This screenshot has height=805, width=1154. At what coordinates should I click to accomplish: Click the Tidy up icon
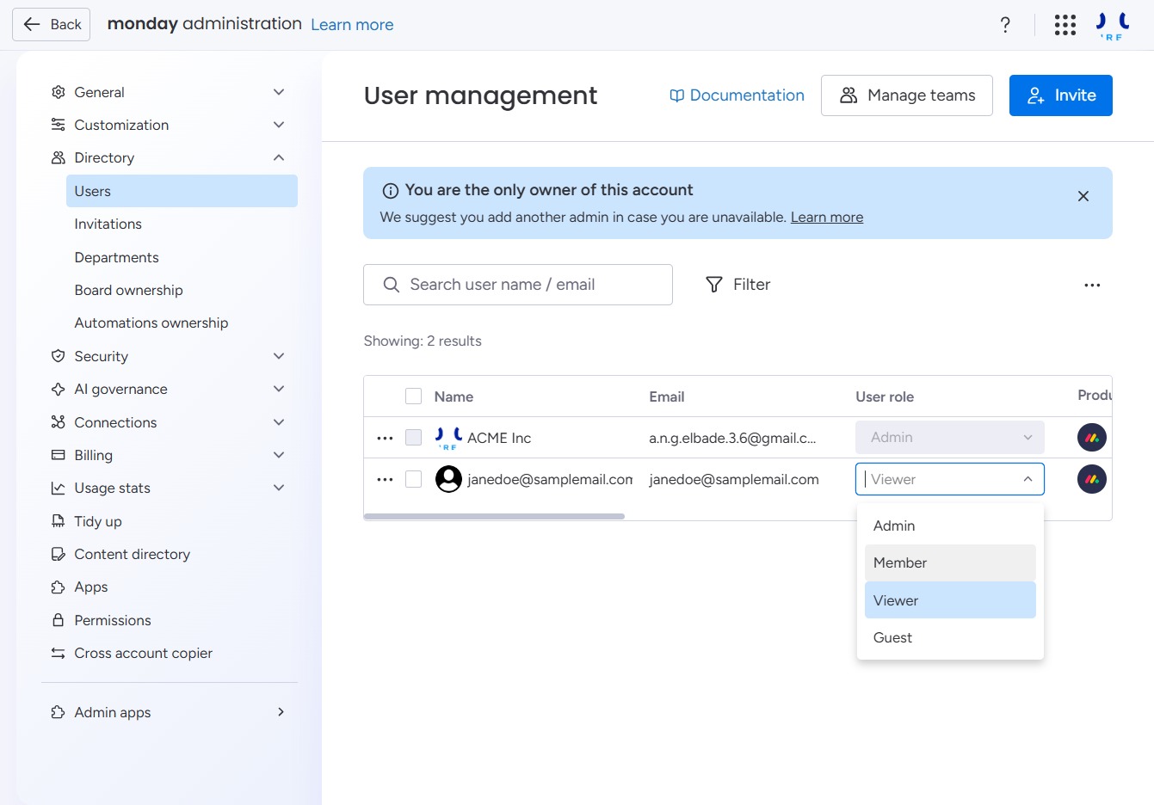pos(59,521)
